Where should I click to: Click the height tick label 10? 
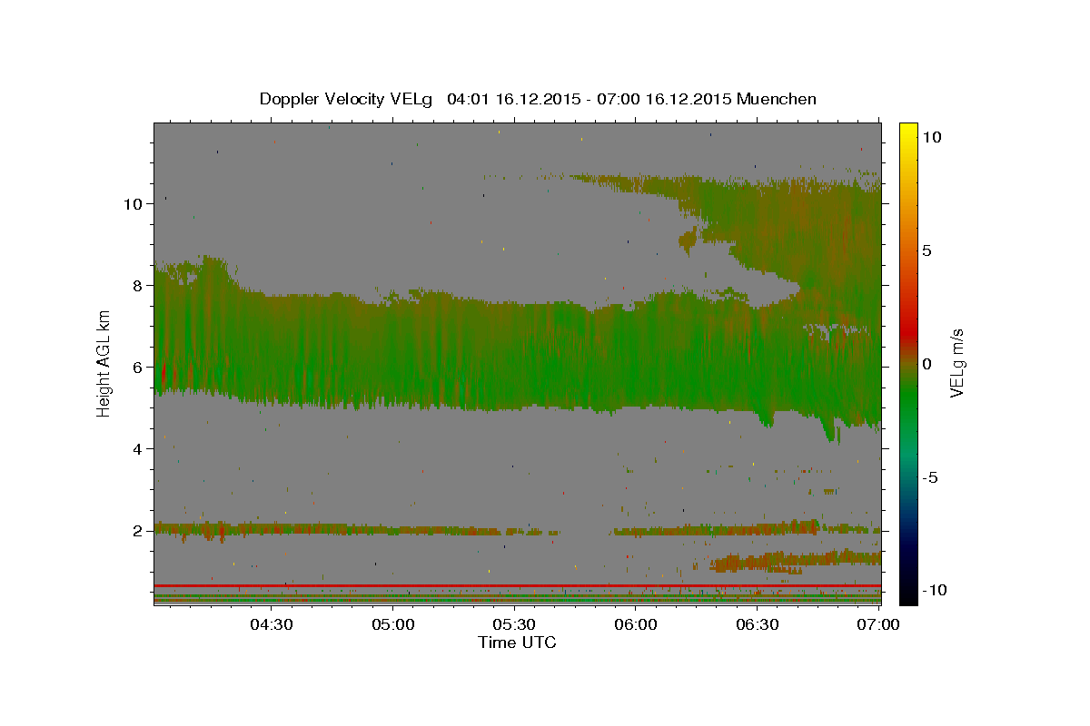(x=132, y=203)
